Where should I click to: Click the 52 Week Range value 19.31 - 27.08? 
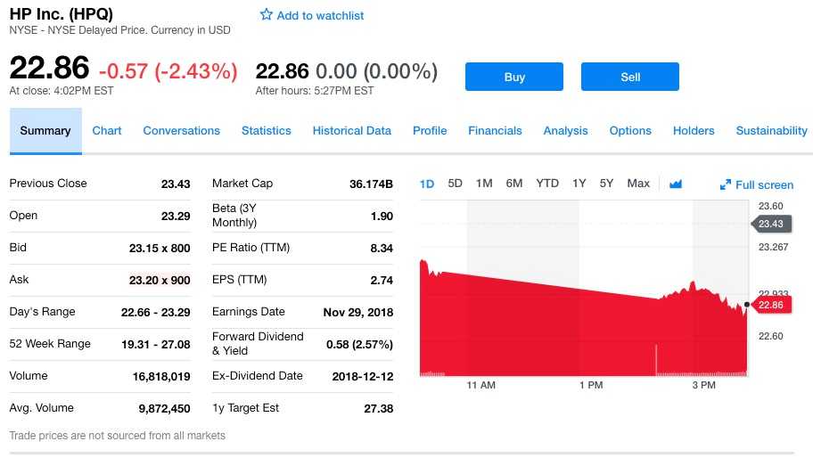[155, 345]
